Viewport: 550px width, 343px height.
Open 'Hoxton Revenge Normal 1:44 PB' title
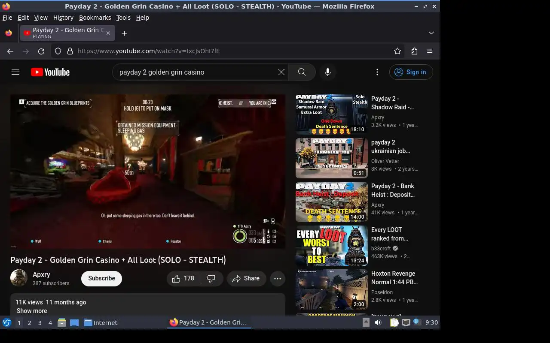click(394, 278)
